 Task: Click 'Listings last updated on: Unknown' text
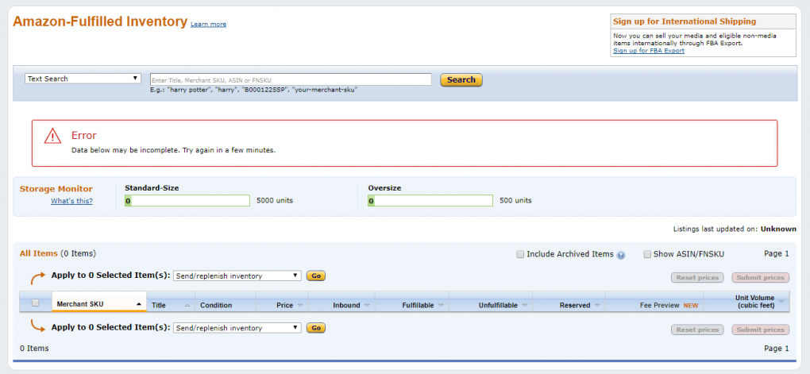click(x=735, y=229)
